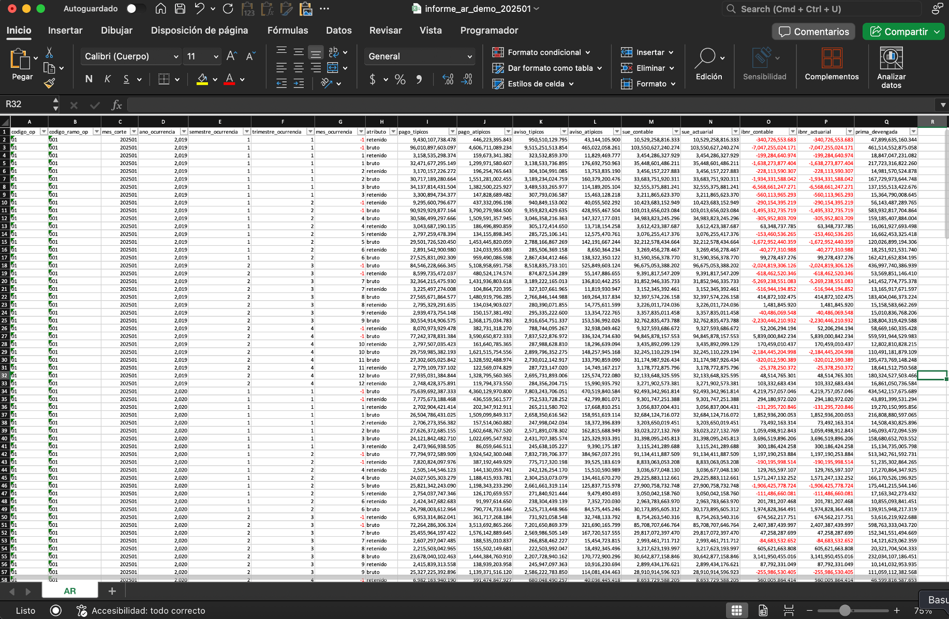Add a new sheet with plus button

(x=112, y=591)
